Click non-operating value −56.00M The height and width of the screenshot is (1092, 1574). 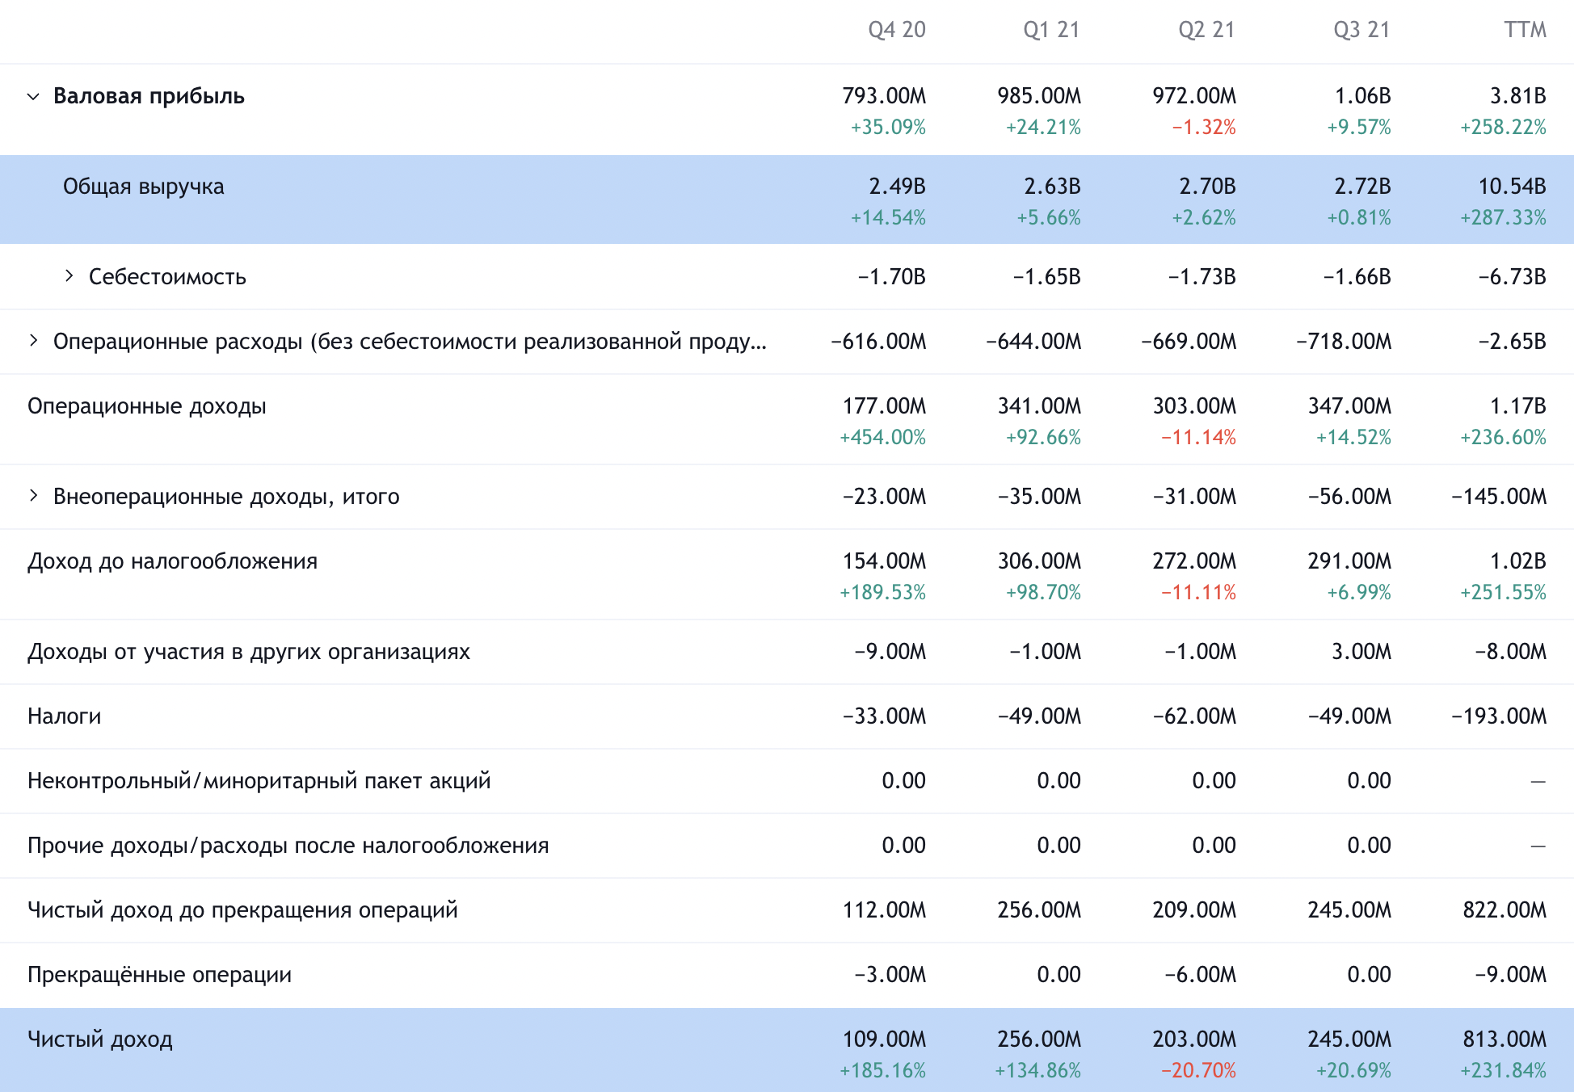(x=1349, y=497)
